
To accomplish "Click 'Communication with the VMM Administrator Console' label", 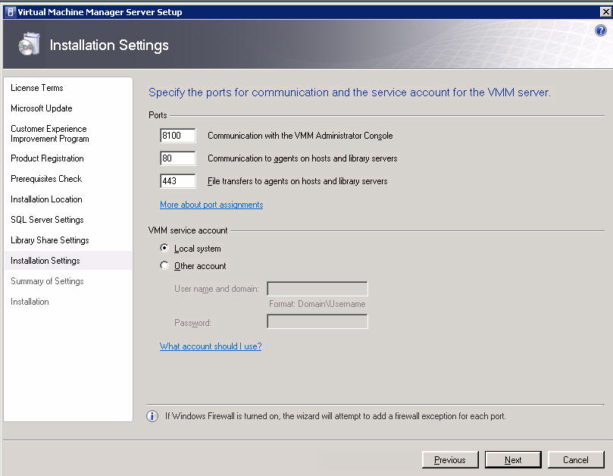I will (300, 136).
